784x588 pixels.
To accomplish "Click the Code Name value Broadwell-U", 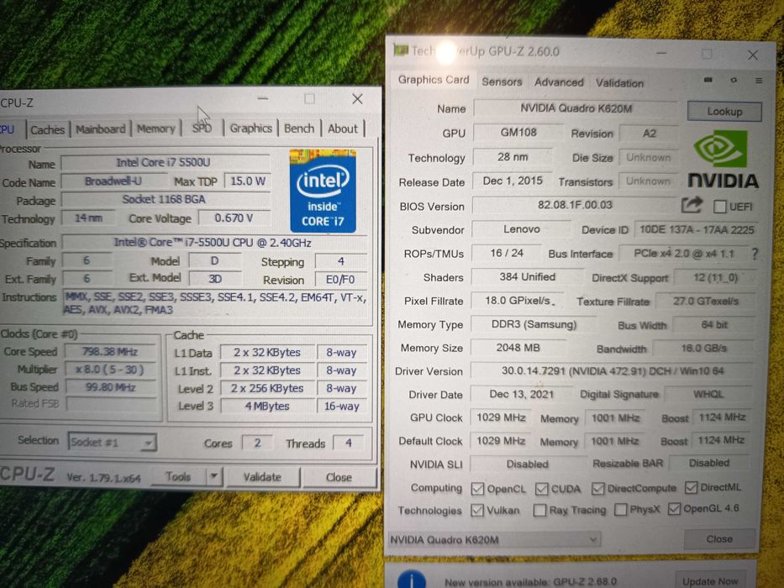I will (x=113, y=181).
